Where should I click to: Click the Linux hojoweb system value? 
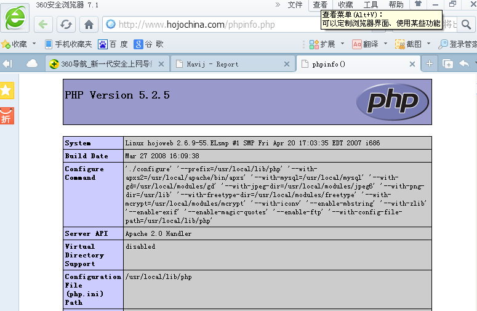click(x=252, y=143)
